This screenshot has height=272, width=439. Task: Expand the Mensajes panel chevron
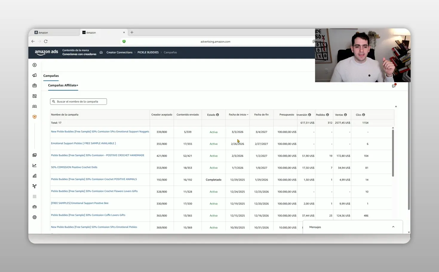pos(393,227)
